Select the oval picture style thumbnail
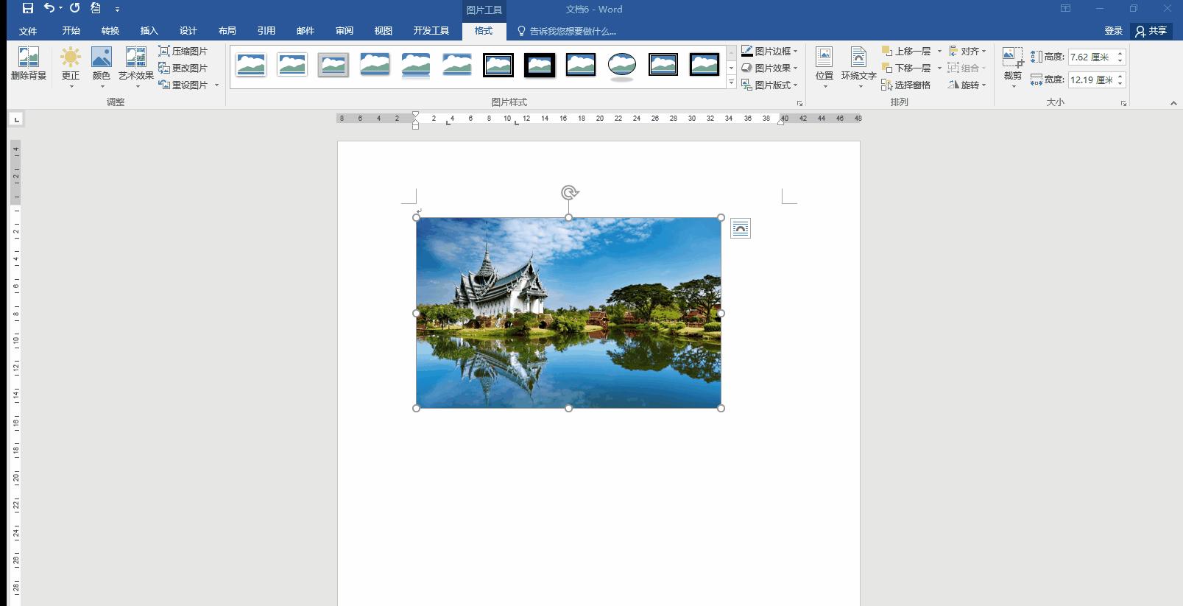The height and width of the screenshot is (606, 1183). pos(622,65)
